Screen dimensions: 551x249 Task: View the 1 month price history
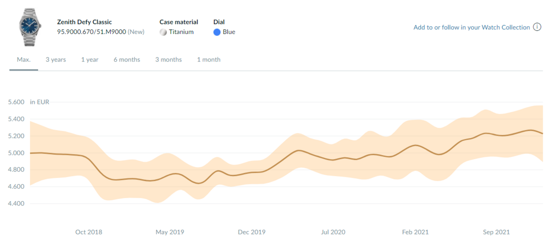point(208,60)
